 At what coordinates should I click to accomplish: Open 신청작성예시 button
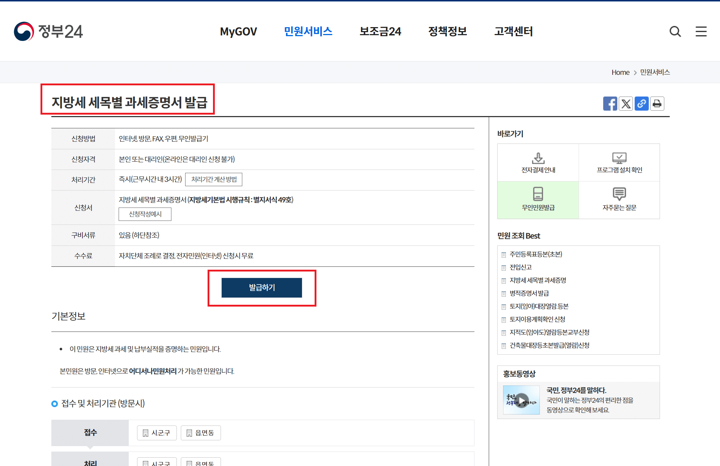(145, 214)
